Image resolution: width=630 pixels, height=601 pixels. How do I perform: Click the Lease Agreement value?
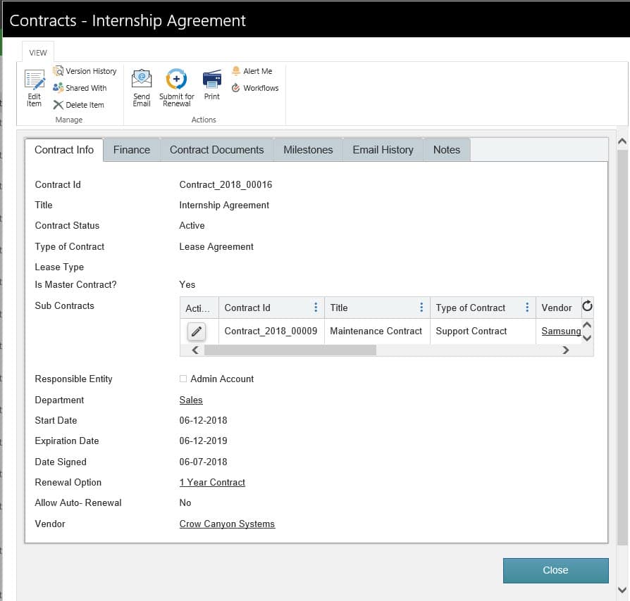pos(216,247)
